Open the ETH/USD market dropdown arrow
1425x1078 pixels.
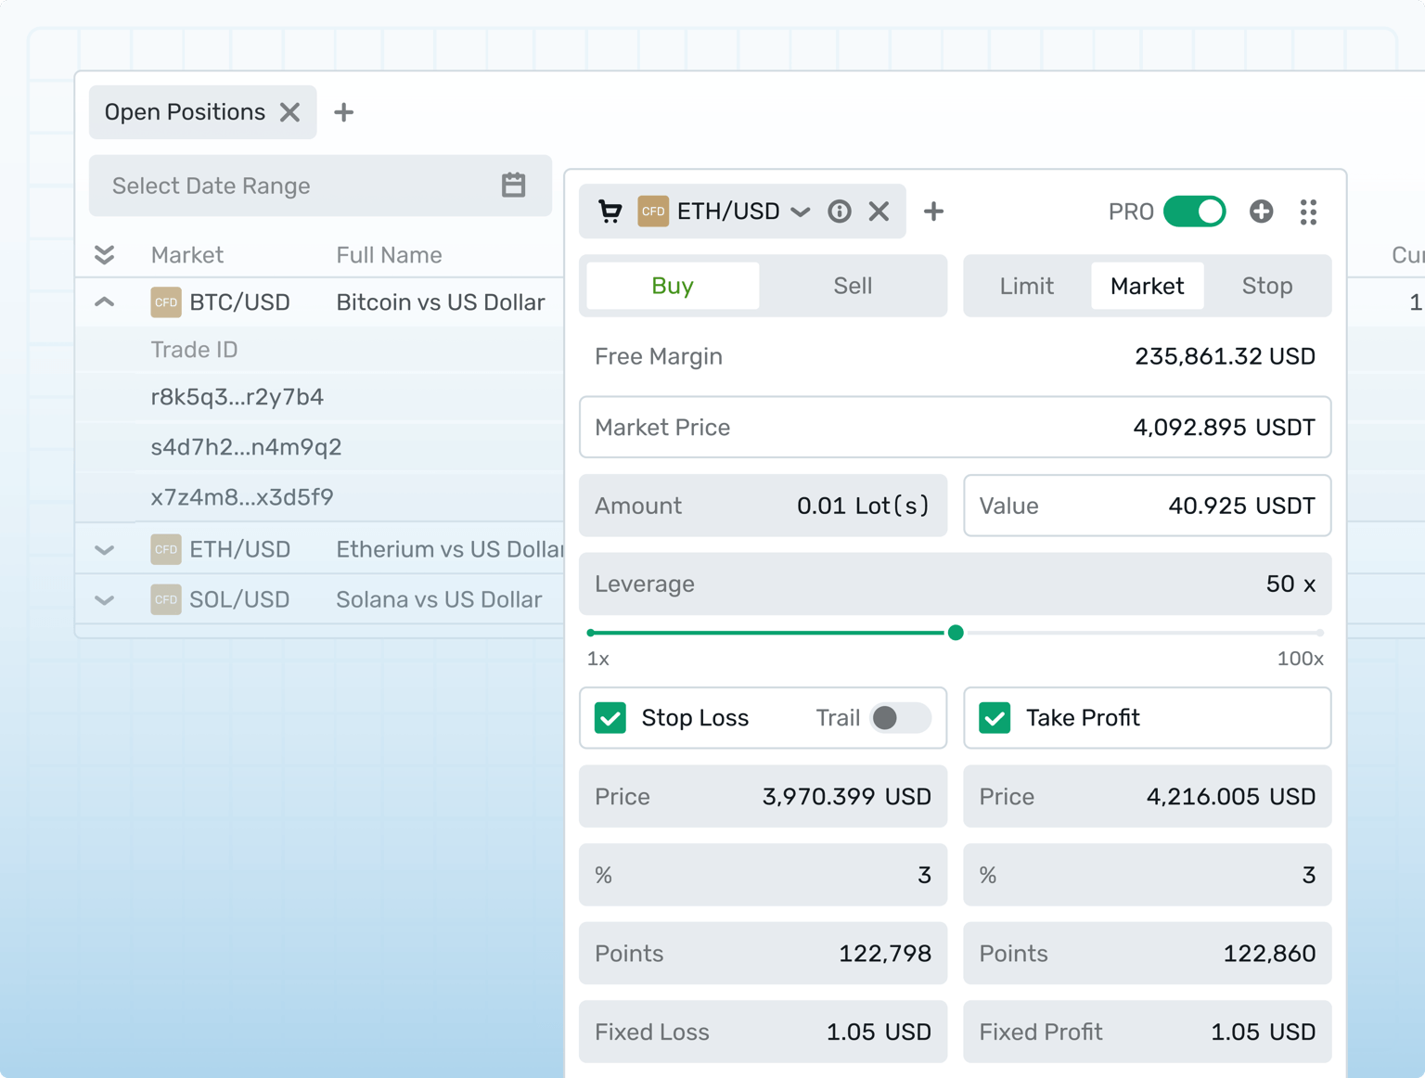[x=801, y=212]
